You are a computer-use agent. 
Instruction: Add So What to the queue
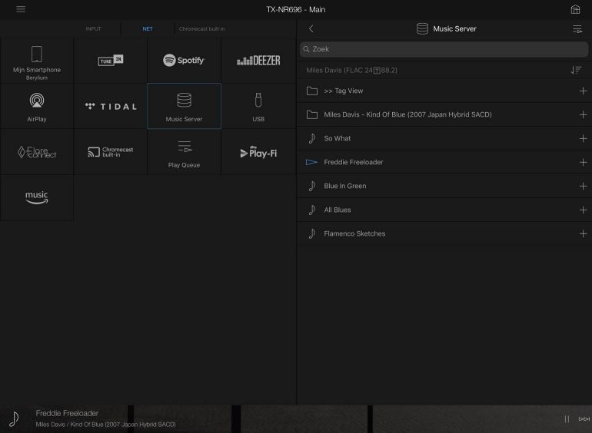pyautogui.click(x=582, y=139)
